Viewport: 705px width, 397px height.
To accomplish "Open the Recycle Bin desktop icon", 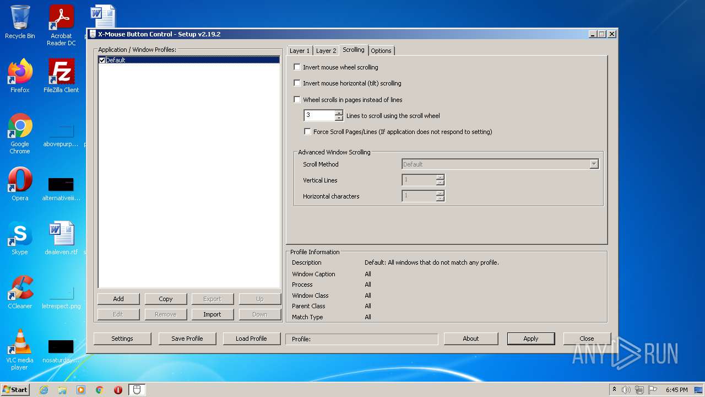I will coord(20,22).
